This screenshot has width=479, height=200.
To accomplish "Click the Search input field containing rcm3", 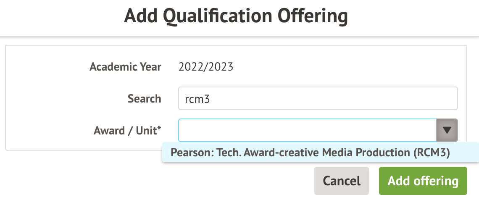I will click(317, 98).
